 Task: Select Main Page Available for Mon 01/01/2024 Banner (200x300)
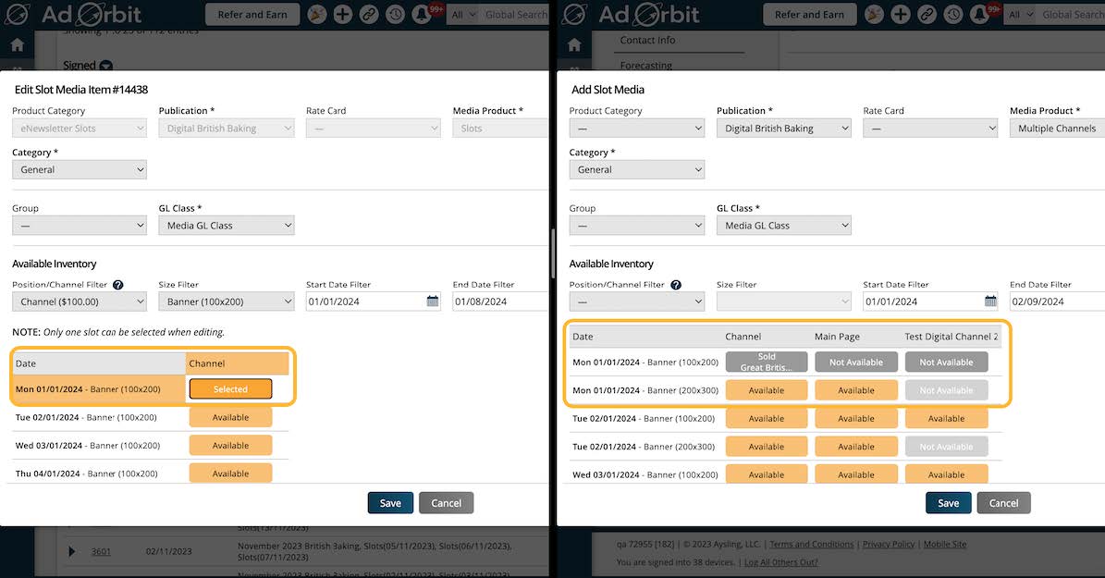[856, 390]
